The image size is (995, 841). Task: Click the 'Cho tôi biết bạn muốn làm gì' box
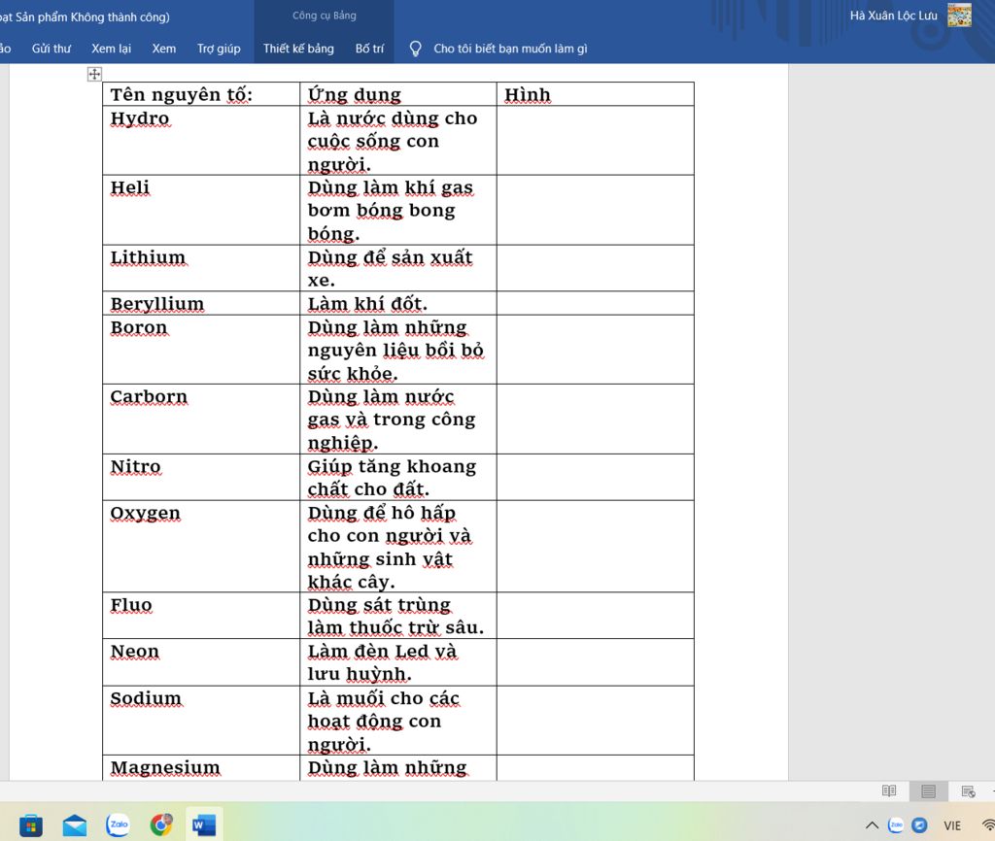(x=510, y=49)
